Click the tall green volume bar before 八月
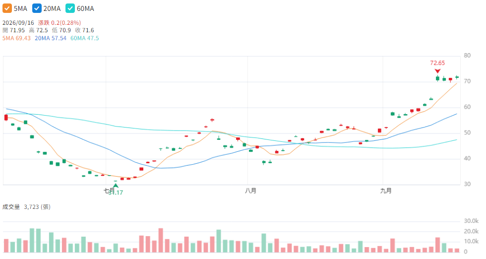This screenshot has width=486, height=259. pos(219,241)
